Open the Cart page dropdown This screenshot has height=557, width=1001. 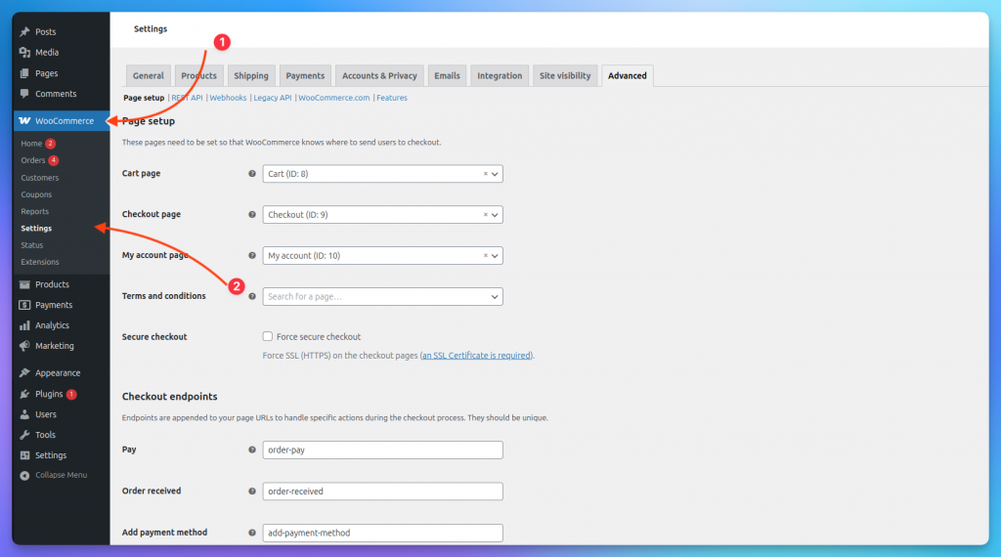pos(382,174)
